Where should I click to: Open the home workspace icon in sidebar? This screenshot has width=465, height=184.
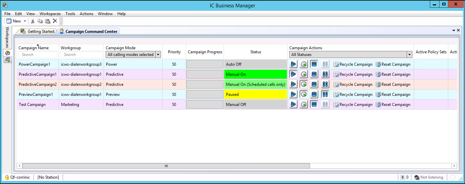(8, 53)
